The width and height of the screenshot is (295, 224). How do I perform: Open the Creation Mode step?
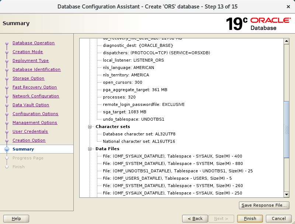point(27,52)
